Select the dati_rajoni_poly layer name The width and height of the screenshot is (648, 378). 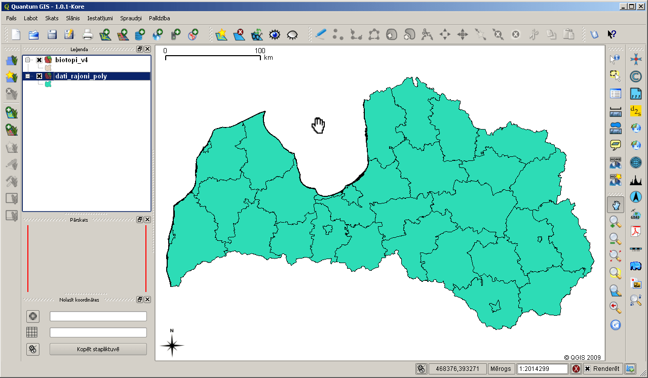click(81, 76)
